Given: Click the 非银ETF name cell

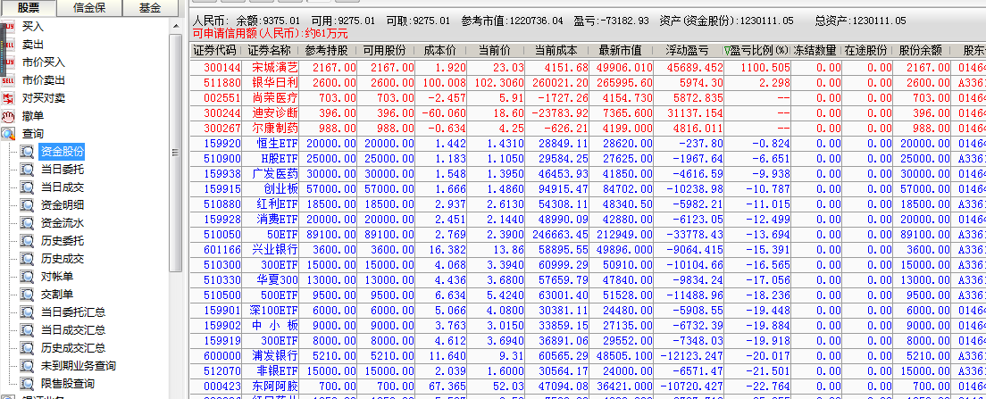Looking at the screenshot, I should point(275,370).
